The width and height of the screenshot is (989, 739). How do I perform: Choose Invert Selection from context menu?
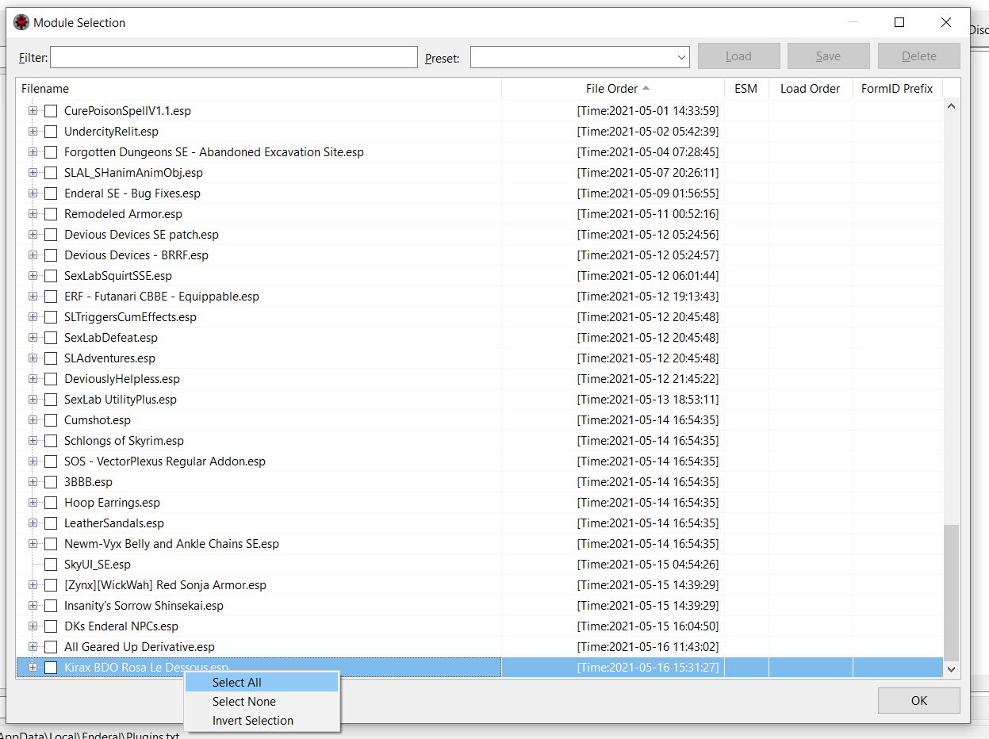click(261, 721)
